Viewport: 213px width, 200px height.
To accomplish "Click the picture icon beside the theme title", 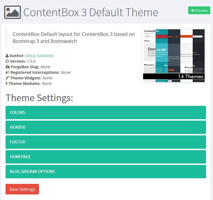I will click(13, 13).
